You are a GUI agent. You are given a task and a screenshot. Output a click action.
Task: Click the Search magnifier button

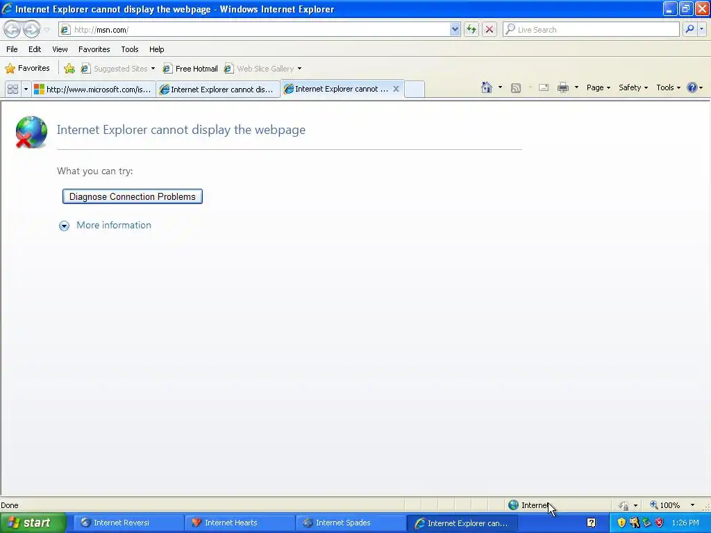pyautogui.click(x=689, y=29)
